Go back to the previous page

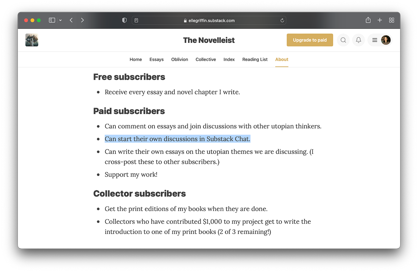(x=71, y=20)
